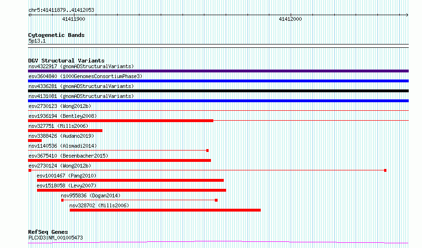Open esv1518058 (Levy2007) variant label

(x=66, y=186)
